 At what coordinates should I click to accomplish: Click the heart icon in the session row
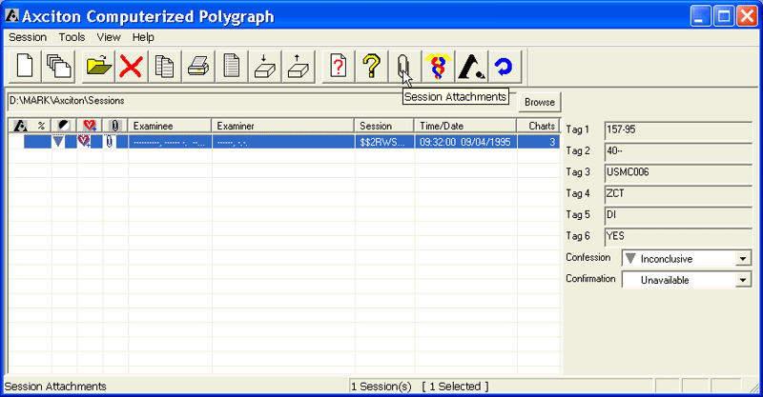click(x=84, y=141)
